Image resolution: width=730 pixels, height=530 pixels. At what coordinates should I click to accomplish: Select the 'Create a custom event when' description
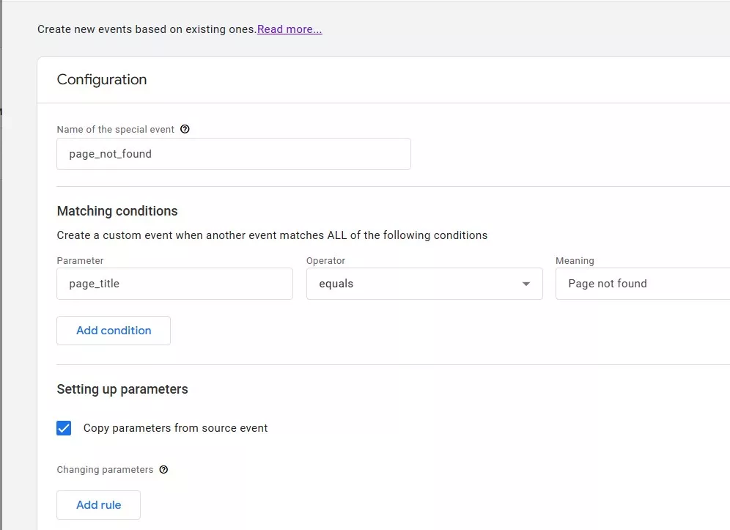pyautogui.click(x=273, y=235)
